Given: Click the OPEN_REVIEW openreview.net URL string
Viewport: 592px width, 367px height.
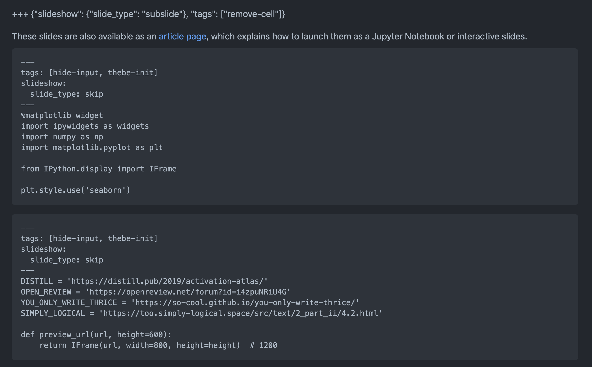Looking at the screenshot, I should 188,292.
